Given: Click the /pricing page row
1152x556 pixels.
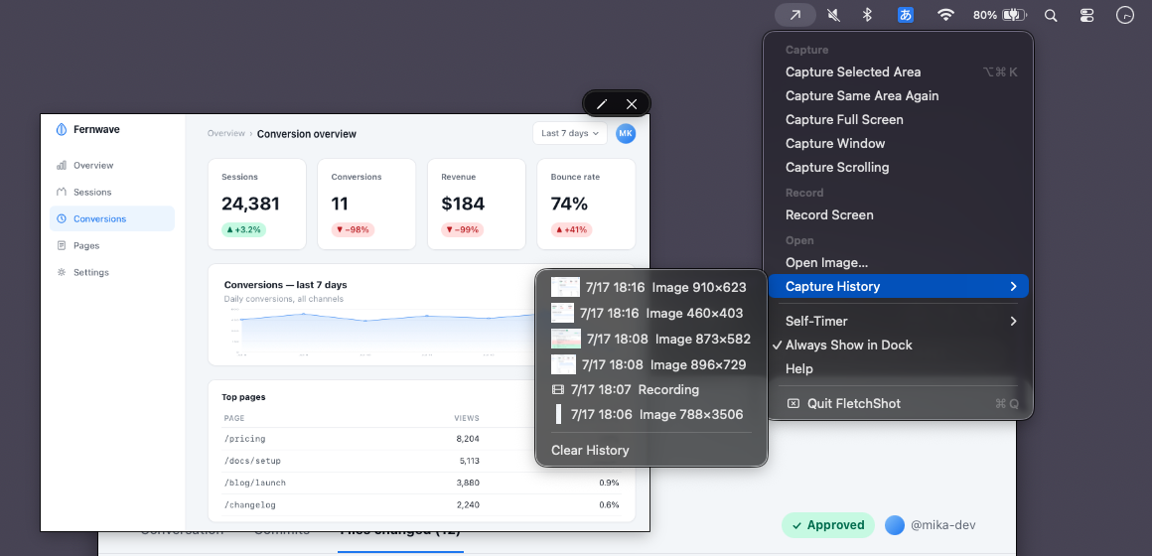Looking at the screenshot, I should pos(421,439).
